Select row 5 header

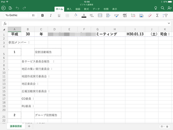point(4,52)
